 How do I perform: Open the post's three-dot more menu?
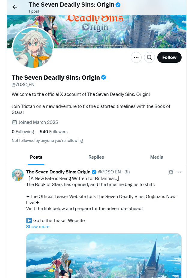click(x=179, y=172)
